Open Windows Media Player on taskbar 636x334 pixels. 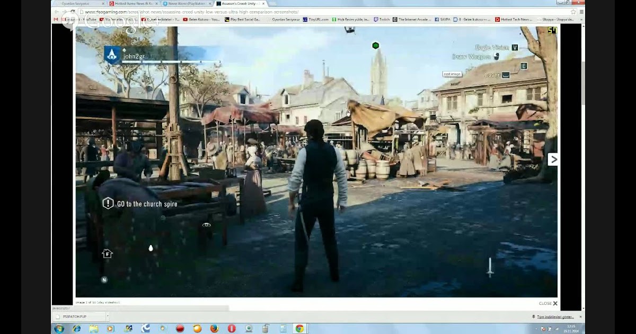(x=111, y=328)
